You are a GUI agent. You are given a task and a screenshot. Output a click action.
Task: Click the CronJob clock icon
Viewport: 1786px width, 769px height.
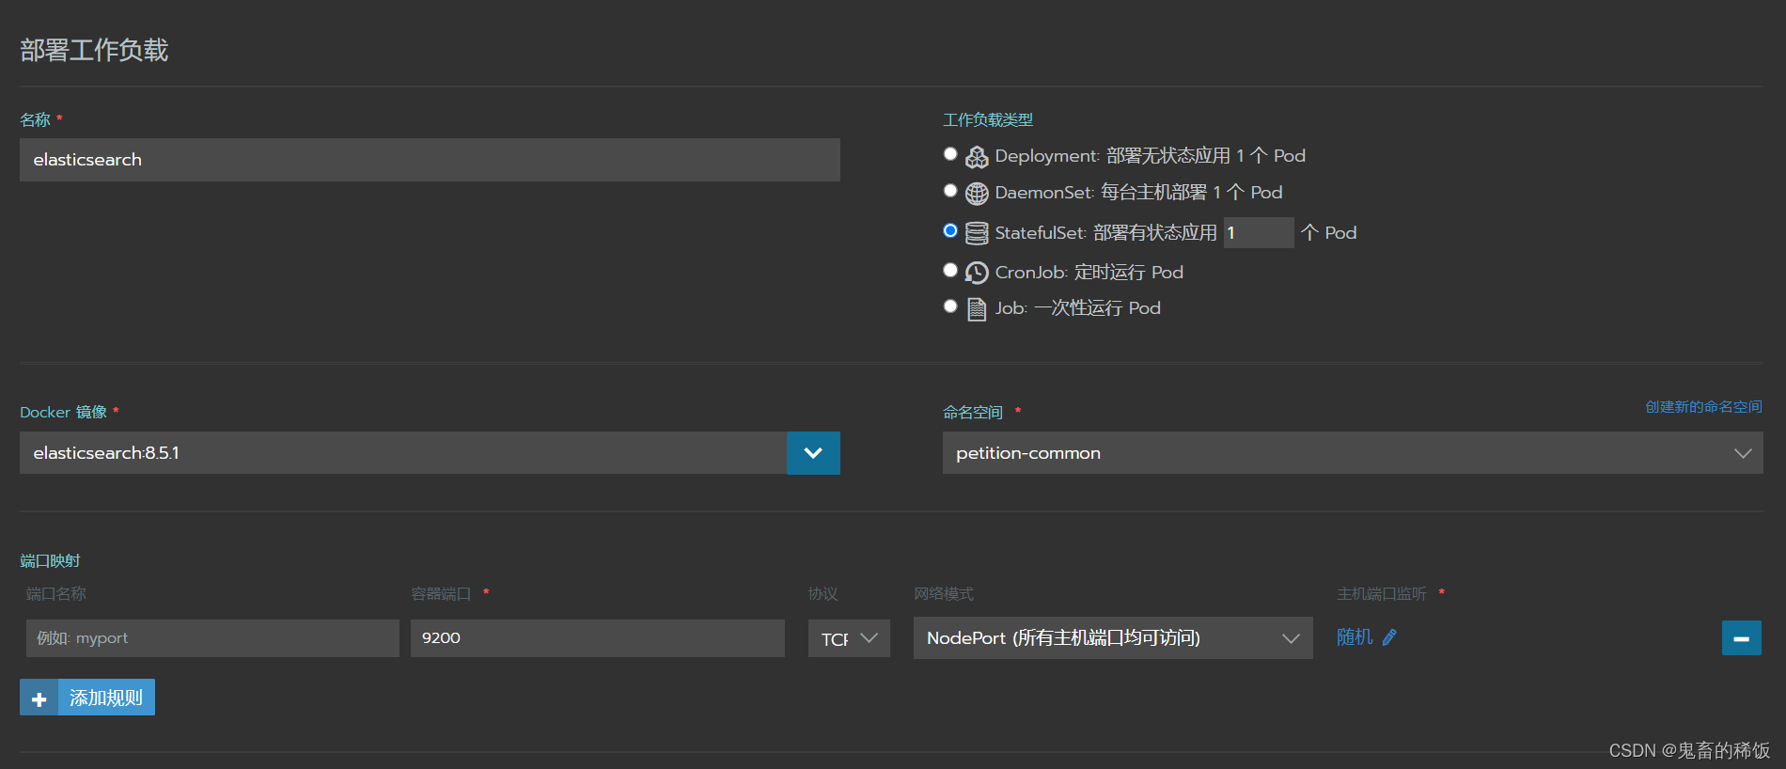(977, 273)
